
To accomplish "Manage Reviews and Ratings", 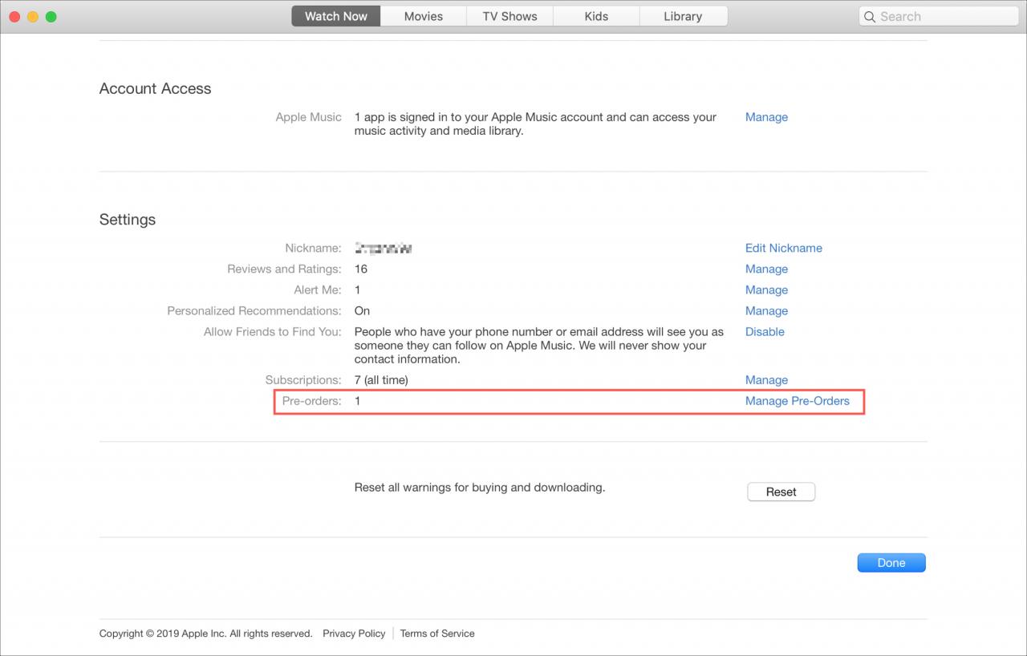I will coord(766,269).
